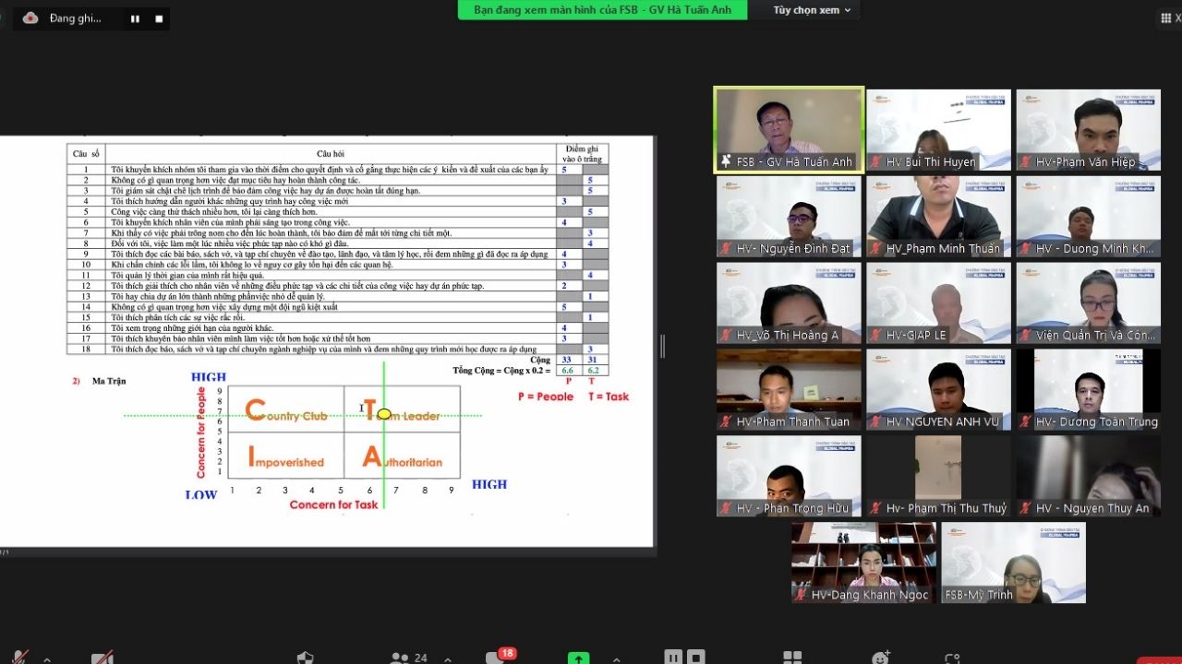Open the Breakout Rooms grid icon
The image size is (1182, 664).
tap(791, 658)
